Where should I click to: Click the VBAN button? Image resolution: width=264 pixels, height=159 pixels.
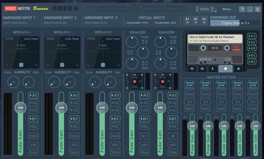tap(204, 9)
